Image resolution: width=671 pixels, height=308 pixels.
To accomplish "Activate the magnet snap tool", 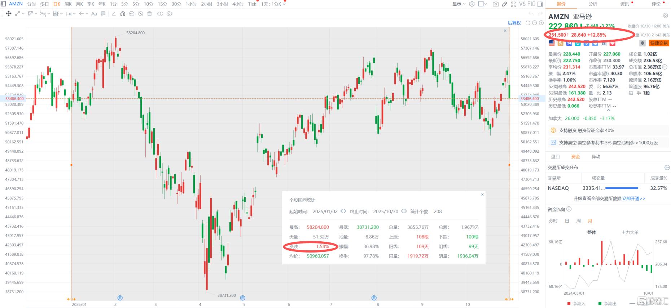I will pyautogui.click(x=123, y=14).
